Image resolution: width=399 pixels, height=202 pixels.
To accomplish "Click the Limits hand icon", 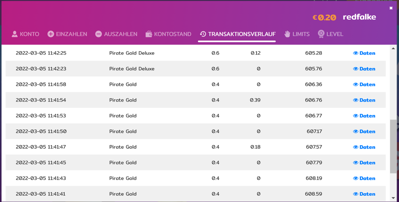I will click(287, 34).
